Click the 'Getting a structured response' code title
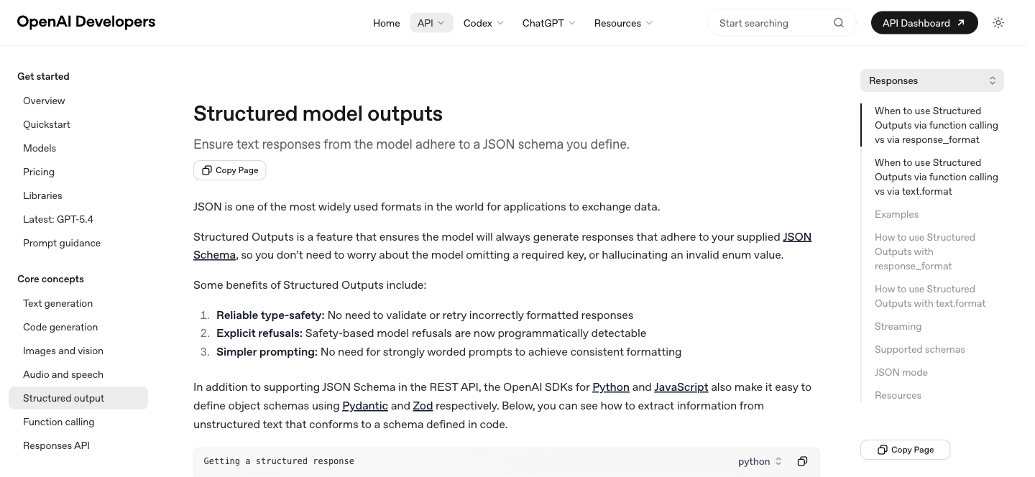1035x477 pixels. 279,461
